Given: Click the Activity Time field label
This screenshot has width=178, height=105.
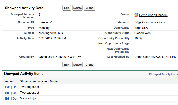Looking at the screenshot, I should pyautogui.click(x=25, y=38).
